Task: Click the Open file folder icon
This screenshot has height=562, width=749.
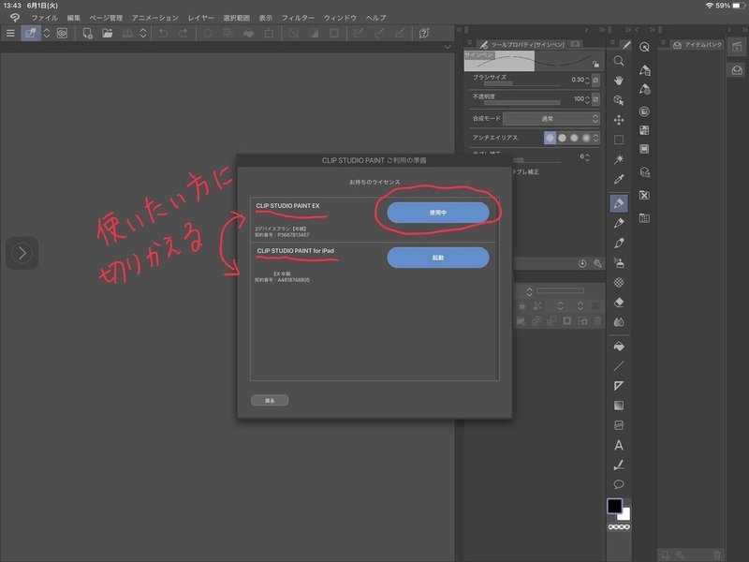Action: (108, 33)
